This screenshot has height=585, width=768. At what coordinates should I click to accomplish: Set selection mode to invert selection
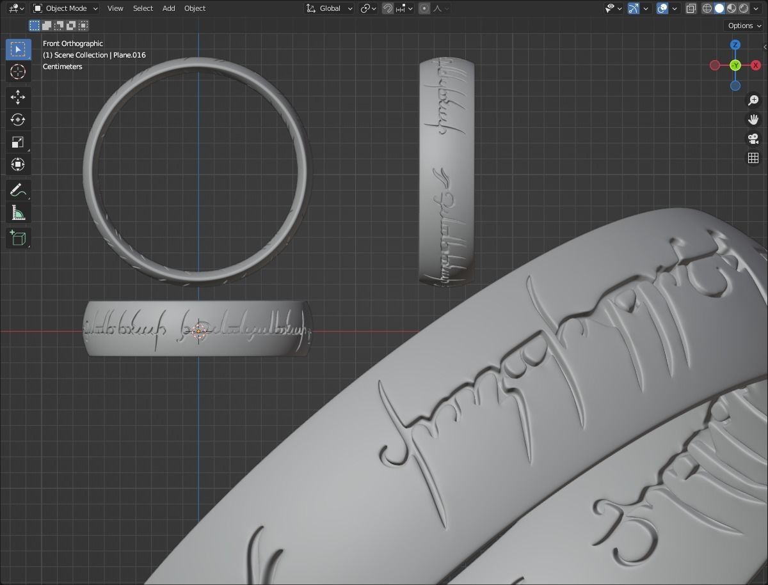click(71, 26)
